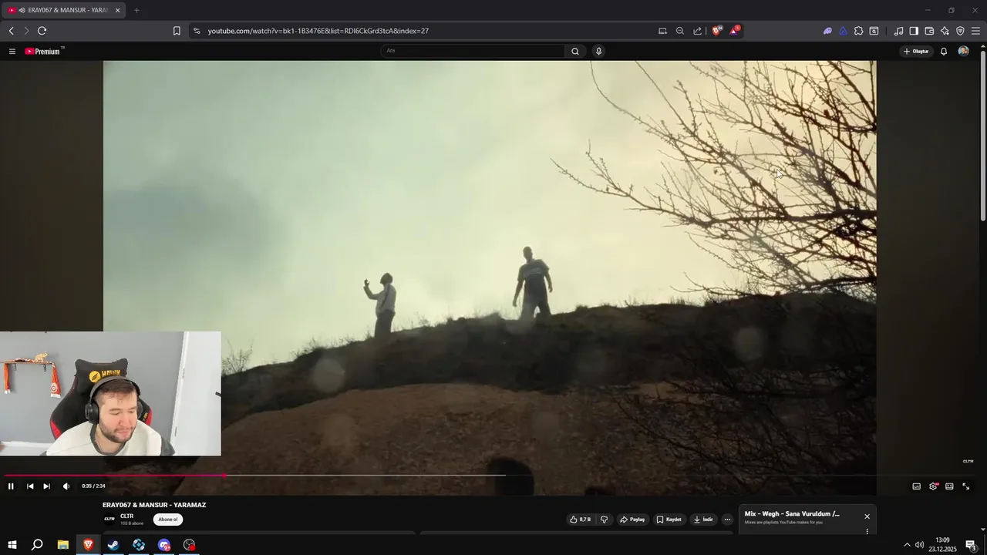Show hidden system tray icons

907,545
